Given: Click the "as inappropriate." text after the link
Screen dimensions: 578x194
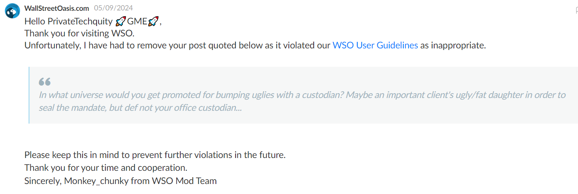Looking at the screenshot, I should (453, 45).
